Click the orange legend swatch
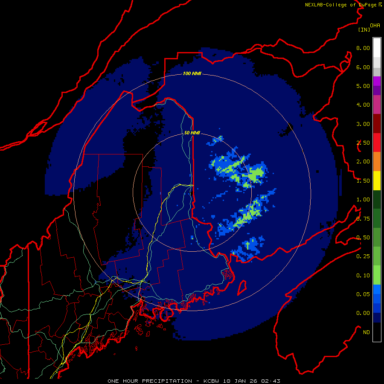Viewport: 384px width, 384px height. [x=377, y=161]
